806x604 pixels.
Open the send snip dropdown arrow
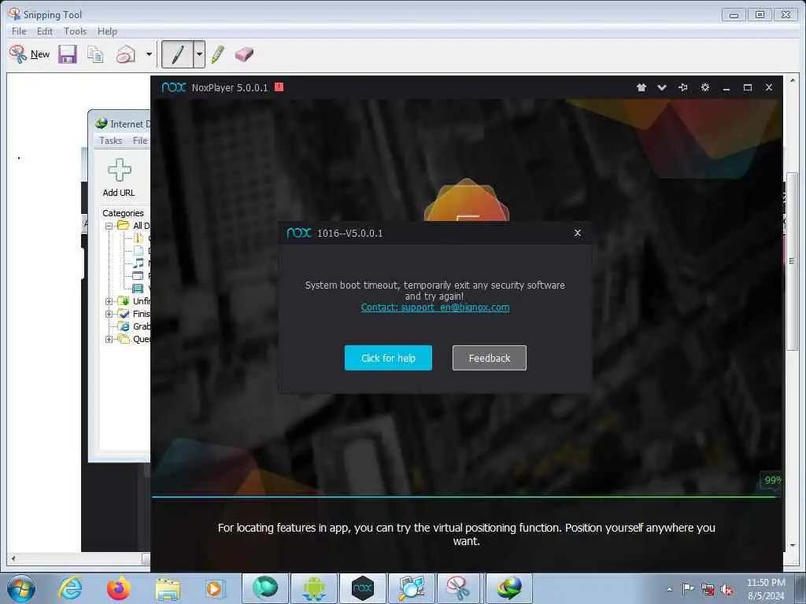(x=149, y=54)
